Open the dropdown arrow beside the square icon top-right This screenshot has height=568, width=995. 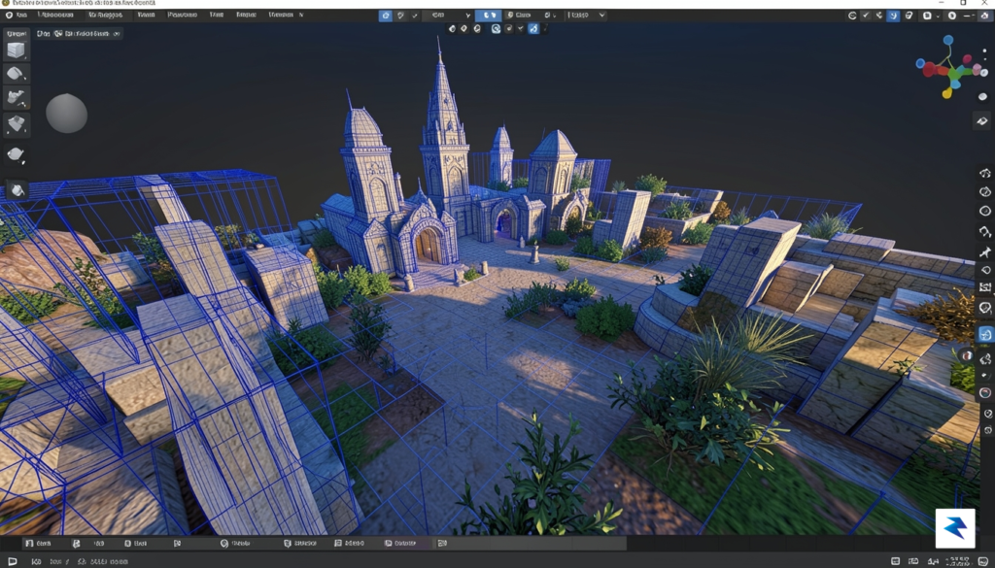click(938, 16)
